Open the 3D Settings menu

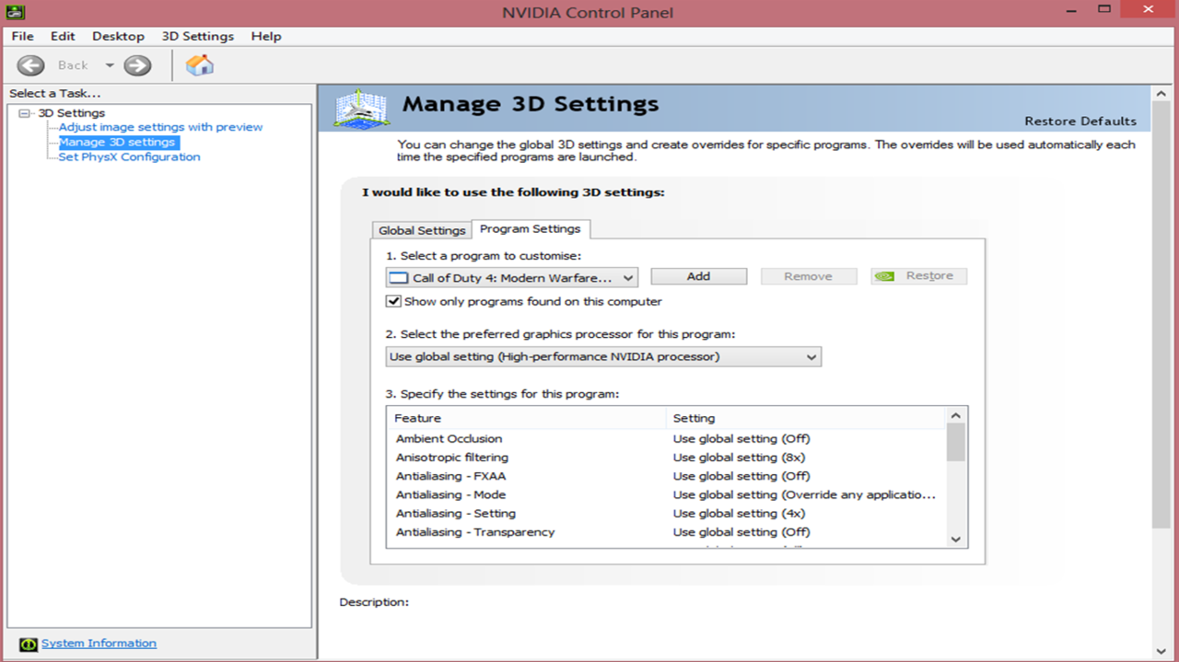click(x=197, y=36)
